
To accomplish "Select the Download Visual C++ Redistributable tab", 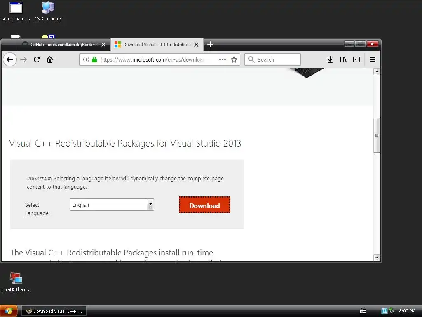I will (x=157, y=45).
